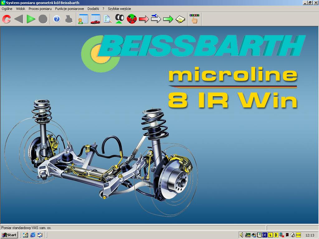Open the Proces pomiaru menu

(x=40, y=9)
